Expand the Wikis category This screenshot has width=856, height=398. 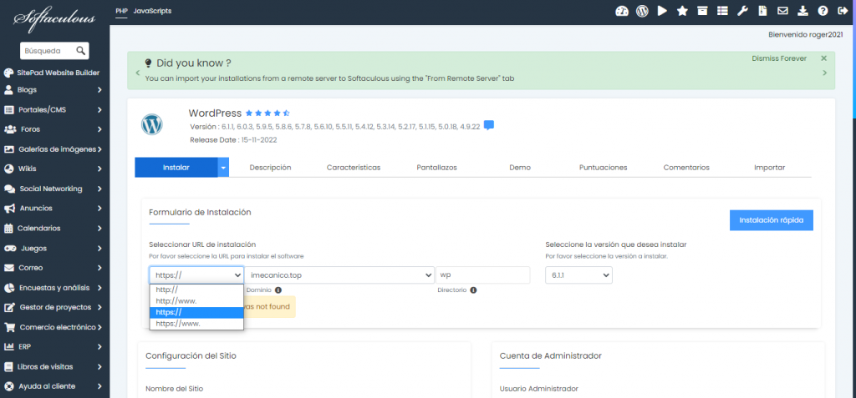(54, 169)
